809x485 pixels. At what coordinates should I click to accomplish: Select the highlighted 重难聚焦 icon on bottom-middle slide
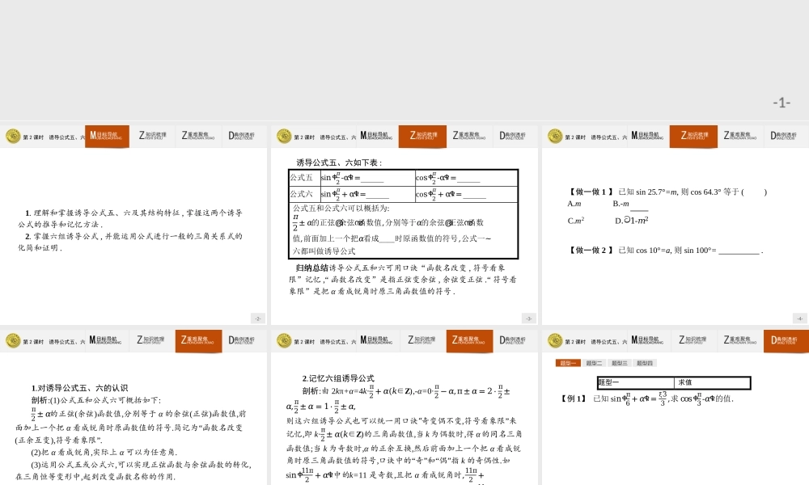coord(468,340)
